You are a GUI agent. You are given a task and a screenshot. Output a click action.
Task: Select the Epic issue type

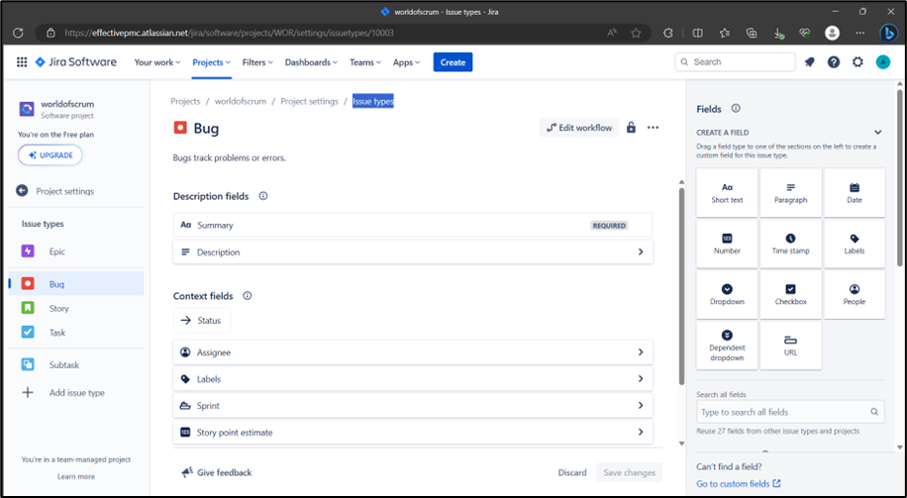(x=76, y=251)
